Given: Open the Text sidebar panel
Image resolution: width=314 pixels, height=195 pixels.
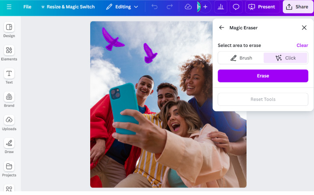Looking at the screenshot, I should click(9, 77).
